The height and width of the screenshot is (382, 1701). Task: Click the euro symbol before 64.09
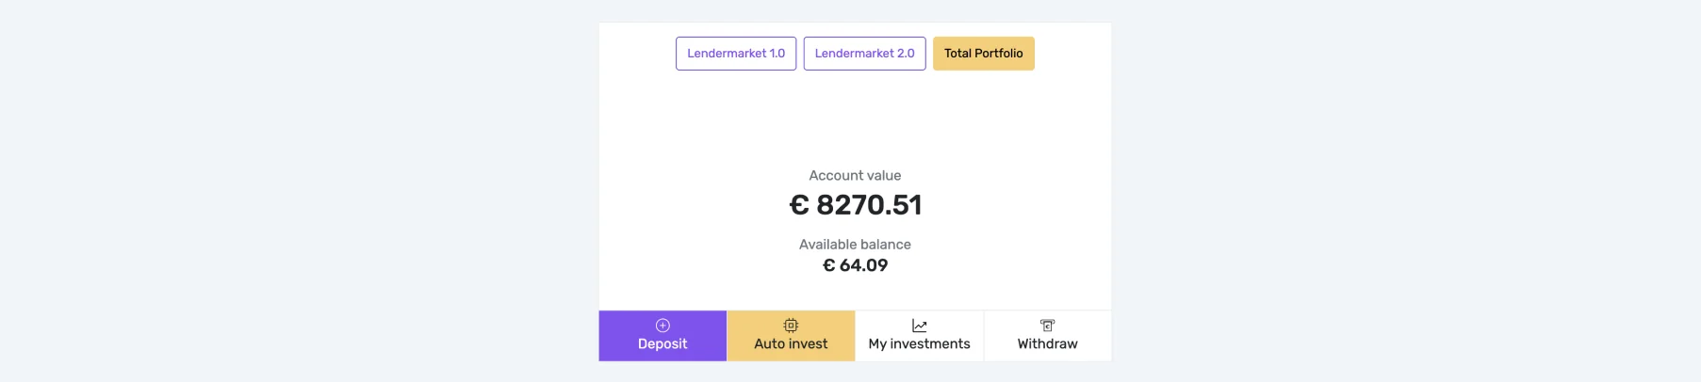(829, 266)
